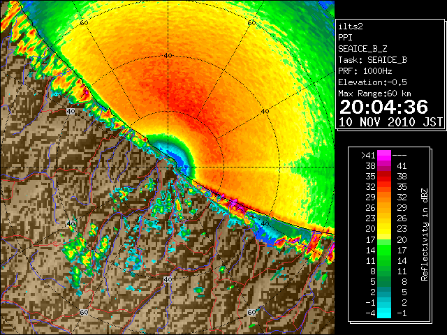Click the 'Elevation:-0.5' text

[372, 82]
